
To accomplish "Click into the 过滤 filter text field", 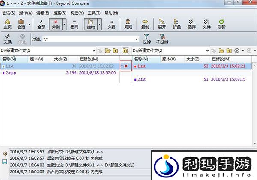I will [89, 39].
